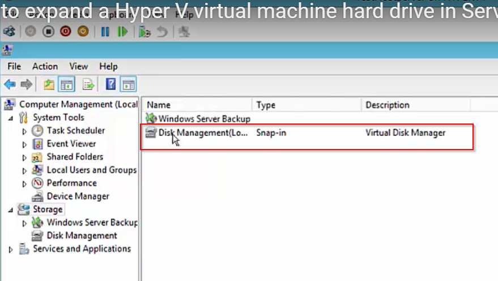Collapse the System Tools node
This screenshot has height=281, width=498.
tap(11, 118)
